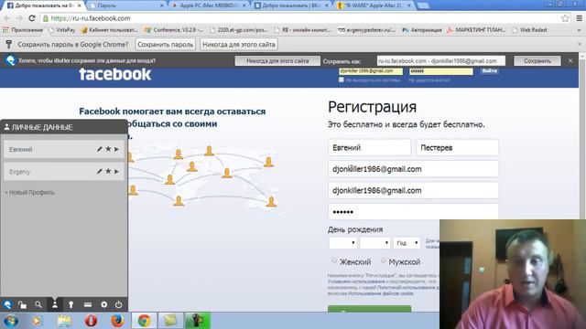Viewport: 586px width, 329px height.
Task: Open the iButler card icon
Action: [88, 304]
